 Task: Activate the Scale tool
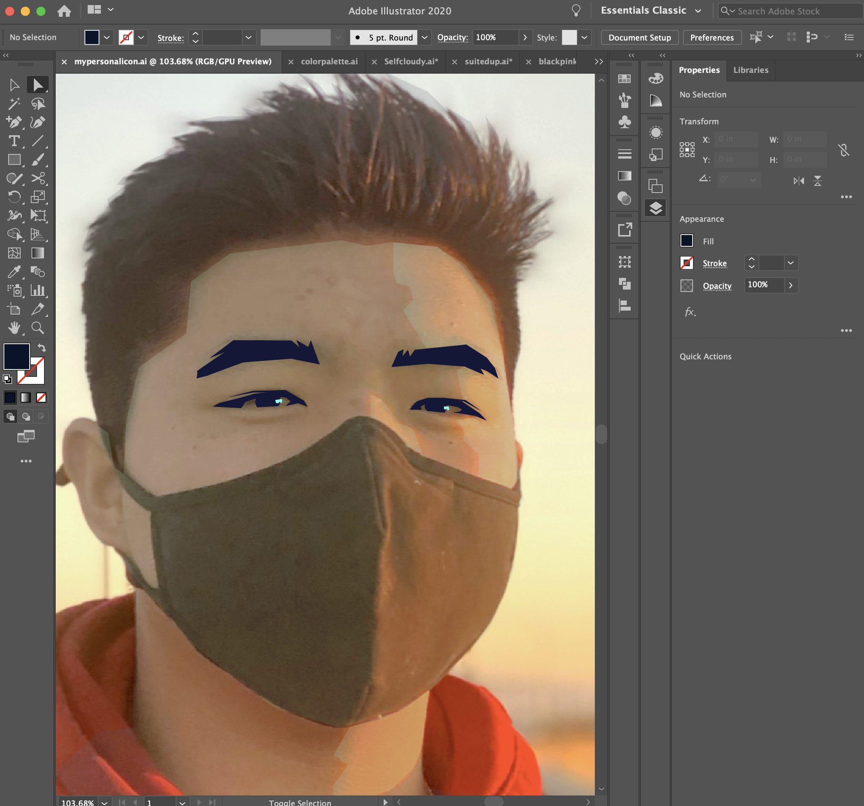[38, 197]
